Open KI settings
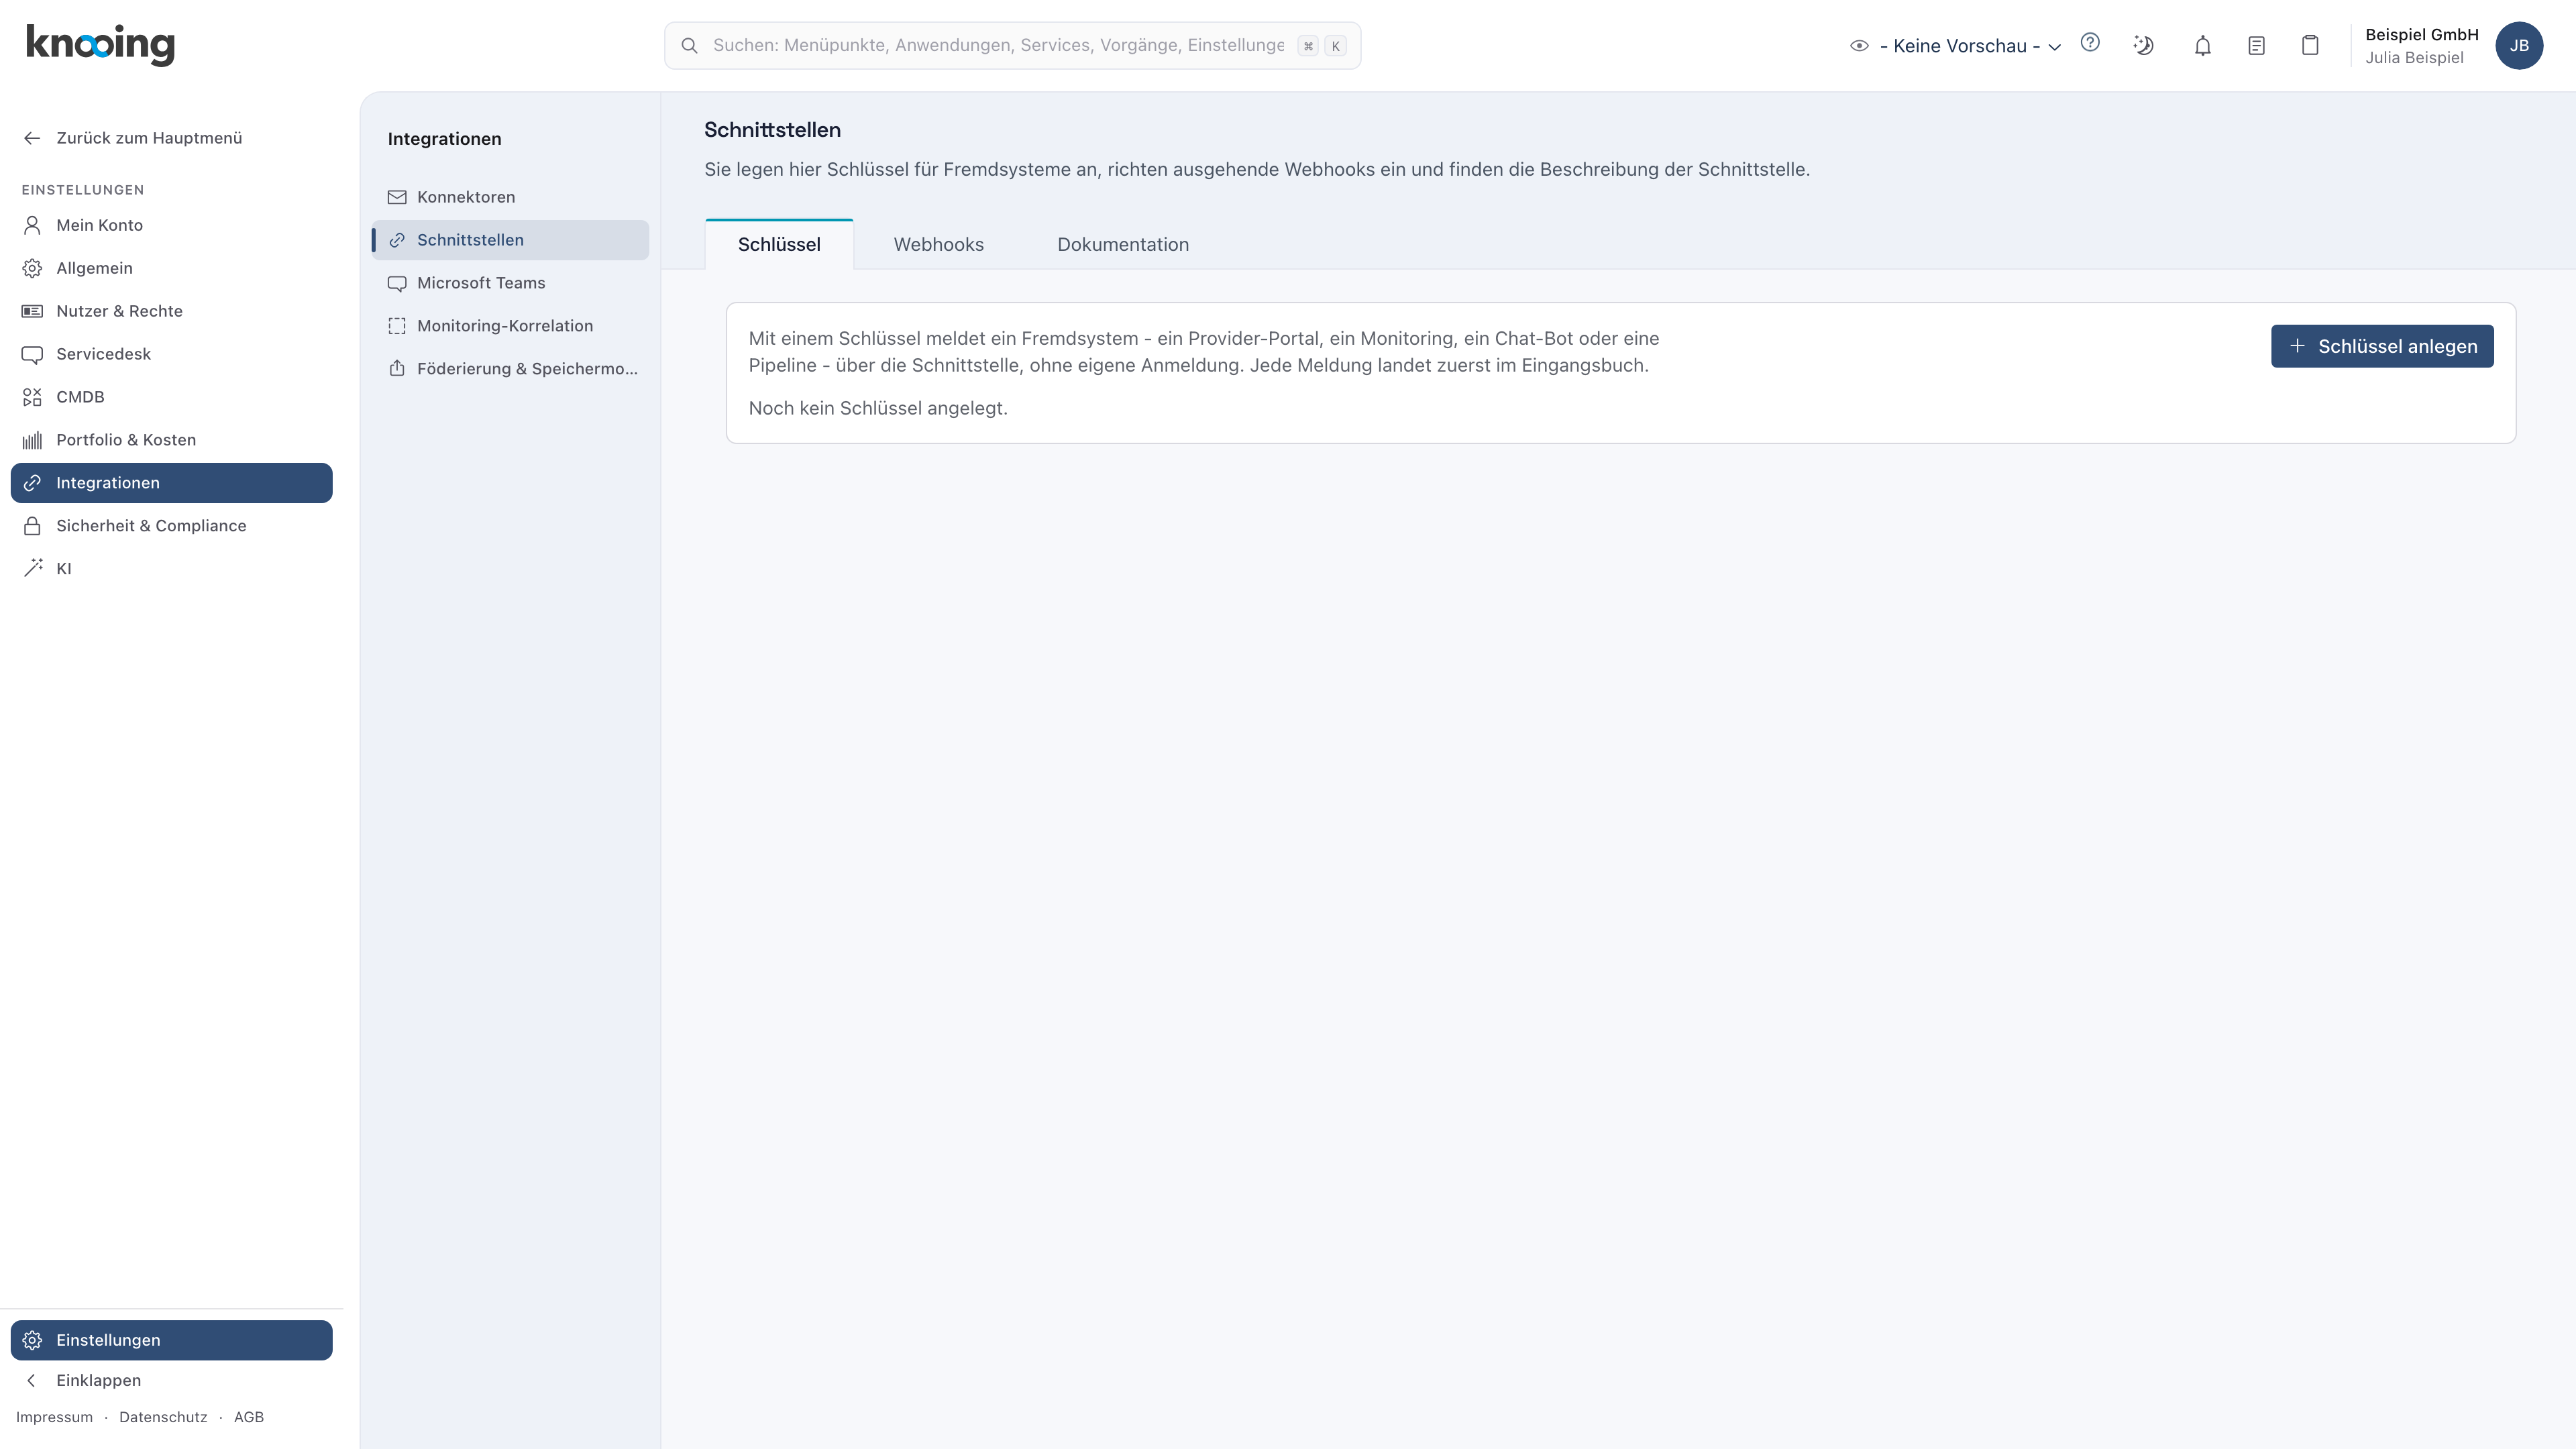This screenshot has height=1449, width=2576. pos(171,569)
